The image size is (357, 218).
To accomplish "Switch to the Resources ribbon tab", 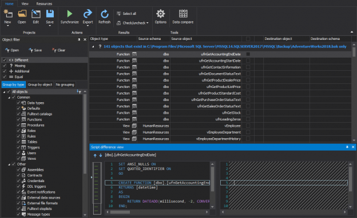I will click(44, 3).
